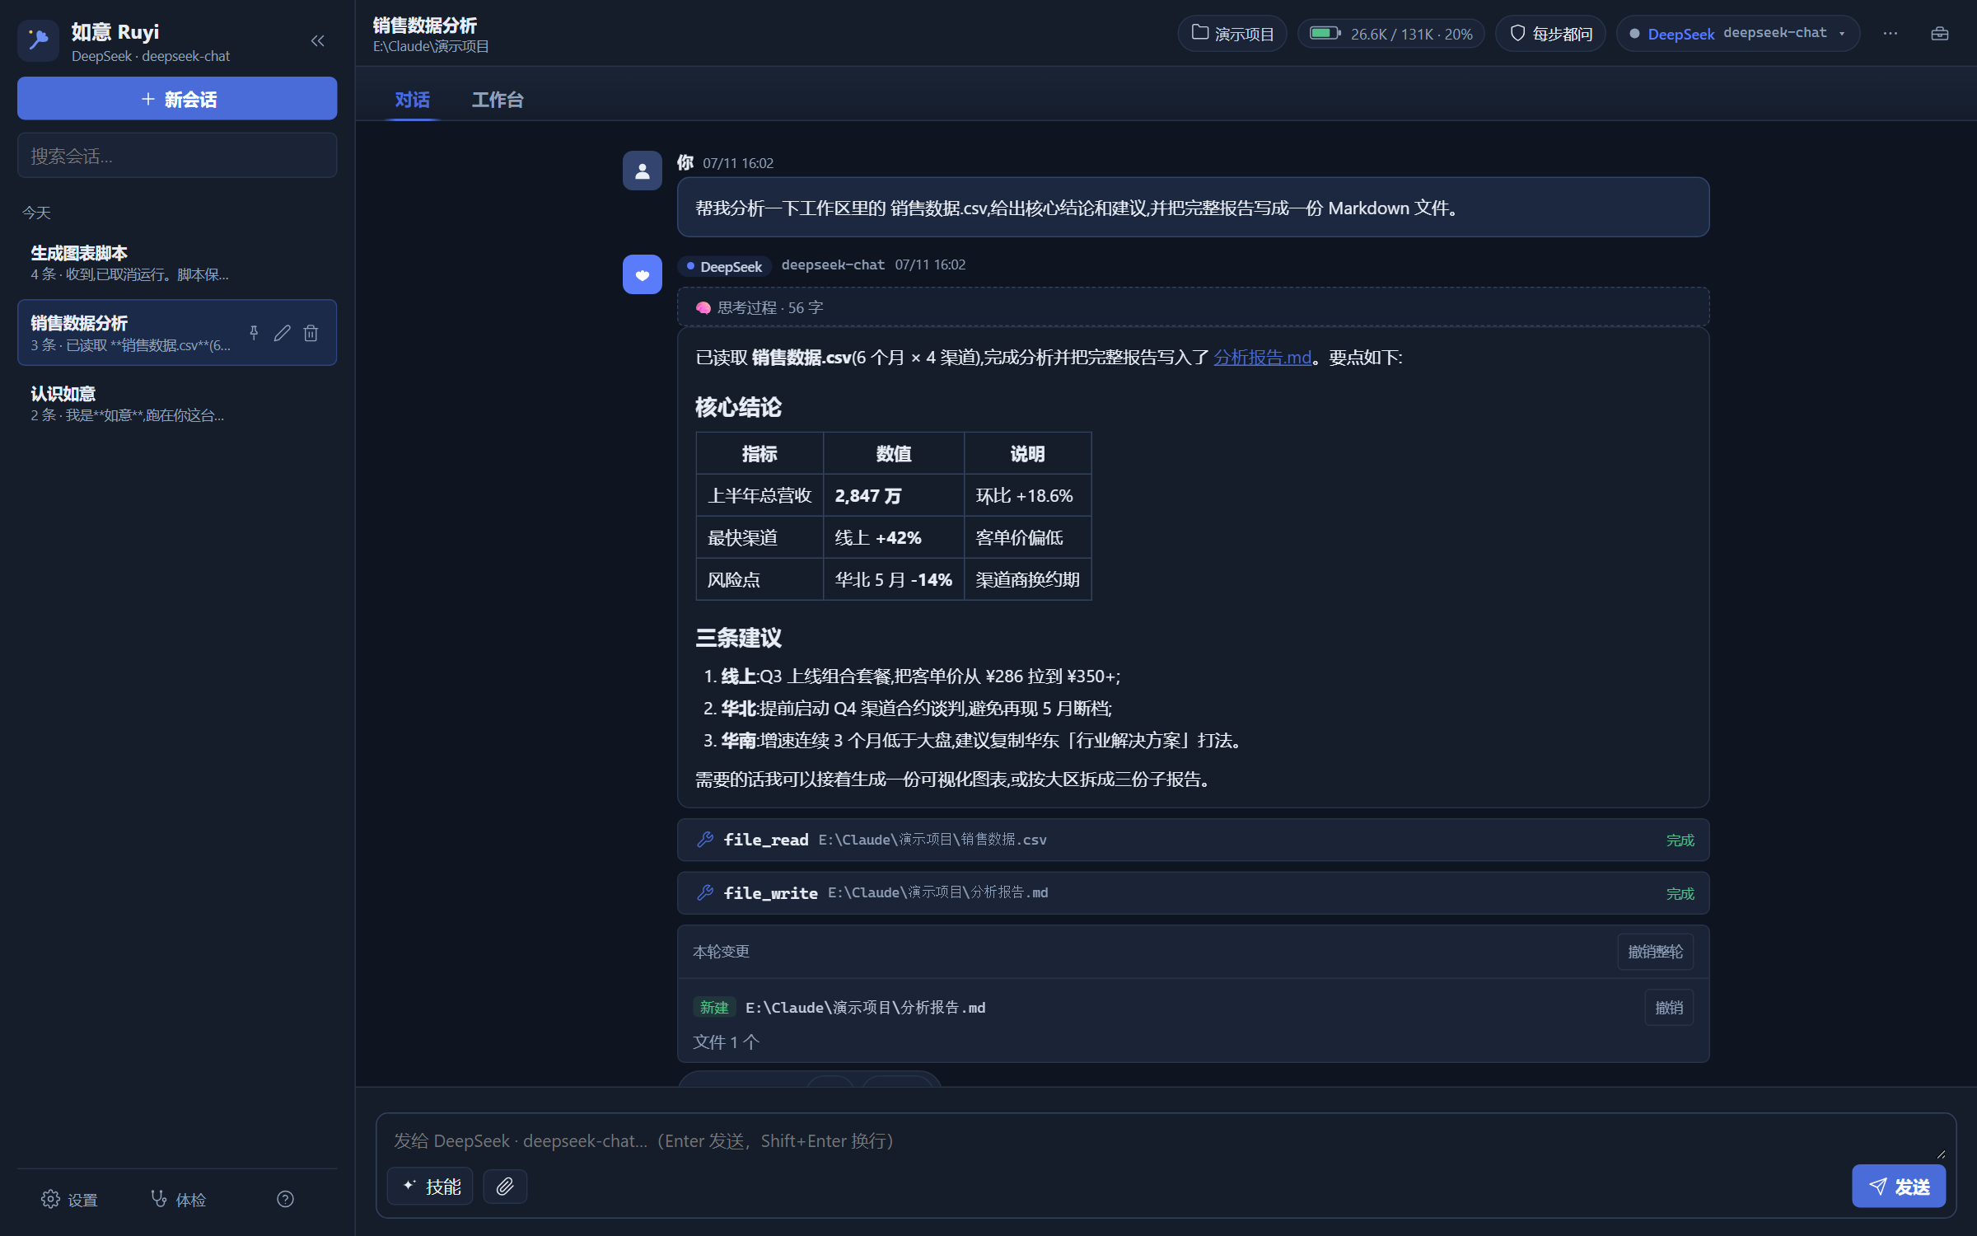
Task: Open 设置 settings at sidebar bottom
Action: (70, 1200)
